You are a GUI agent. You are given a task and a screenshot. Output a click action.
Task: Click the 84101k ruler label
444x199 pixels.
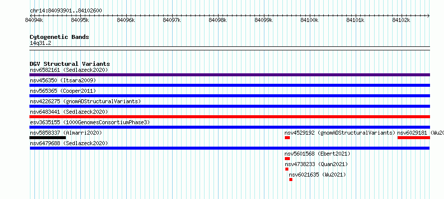click(355, 20)
